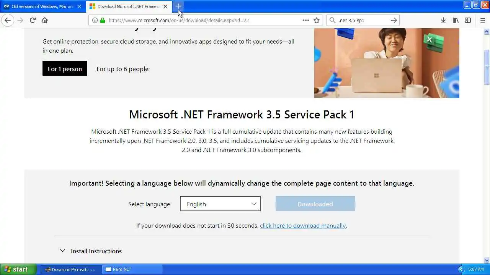Click the search magnifier icon
490x275 pixels.
pyautogui.click(x=332, y=20)
